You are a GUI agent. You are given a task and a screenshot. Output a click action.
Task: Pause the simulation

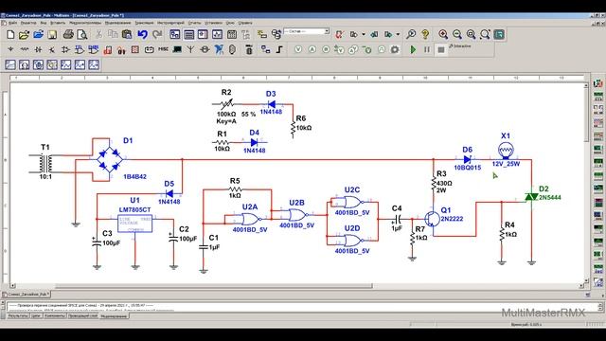point(427,49)
